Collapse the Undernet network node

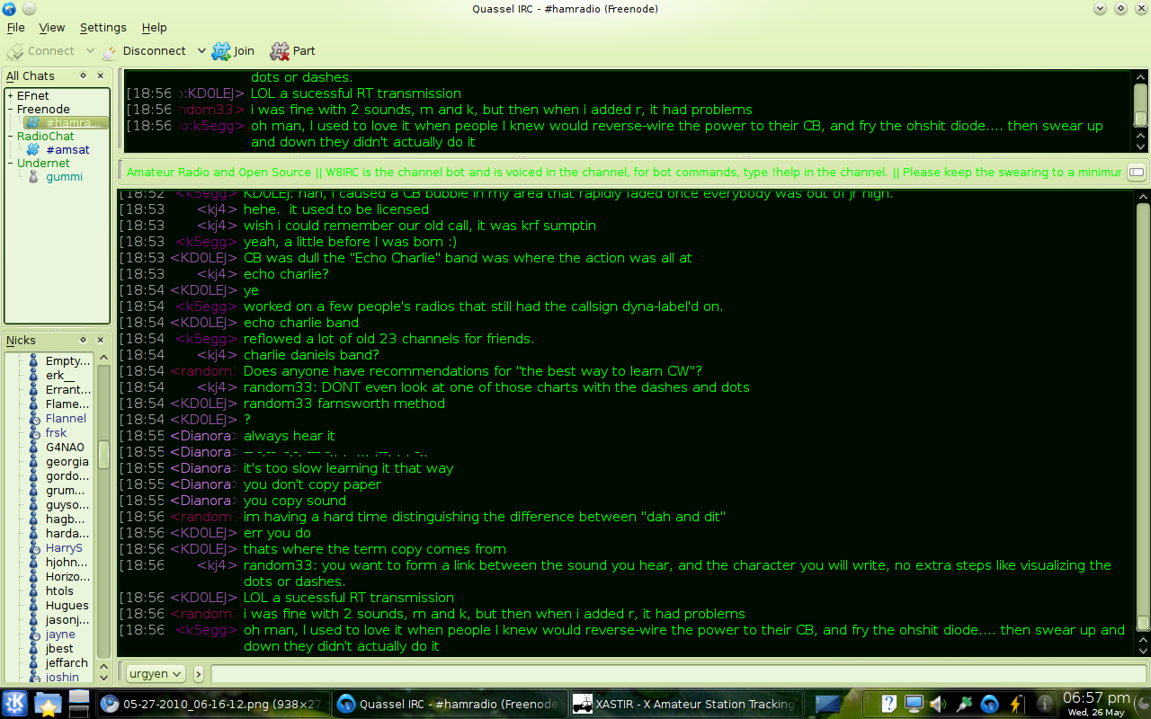point(11,164)
